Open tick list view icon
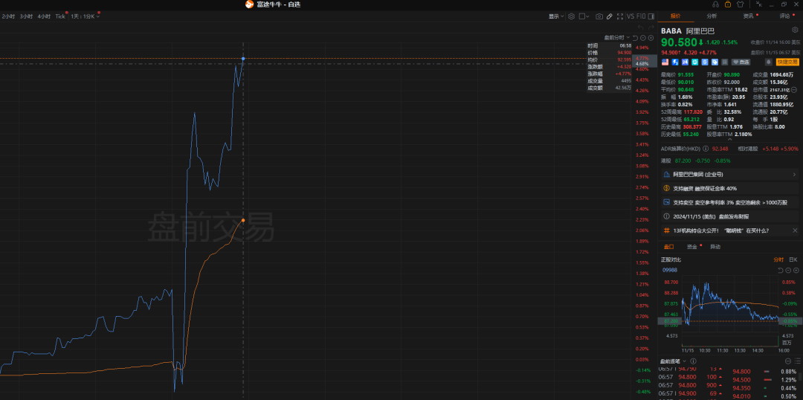Image resolution: width=803 pixels, height=400 pixels. pos(797,361)
